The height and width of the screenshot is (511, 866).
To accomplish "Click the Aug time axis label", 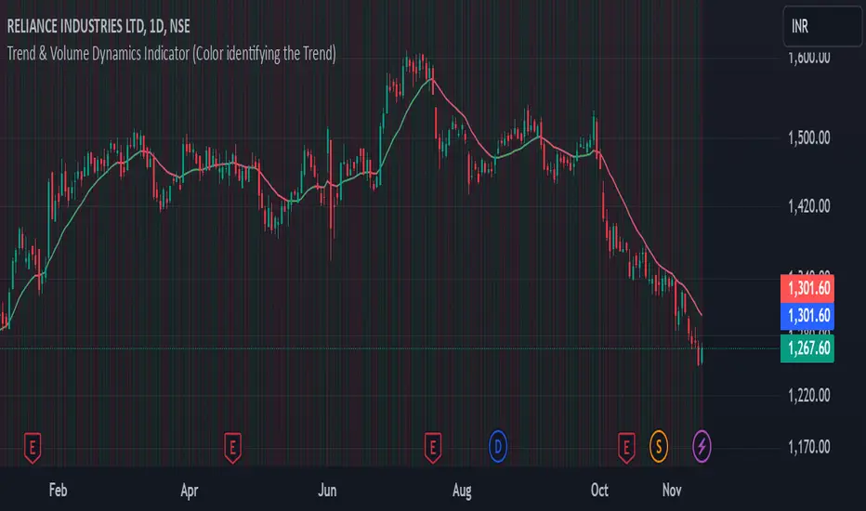I will tap(462, 491).
